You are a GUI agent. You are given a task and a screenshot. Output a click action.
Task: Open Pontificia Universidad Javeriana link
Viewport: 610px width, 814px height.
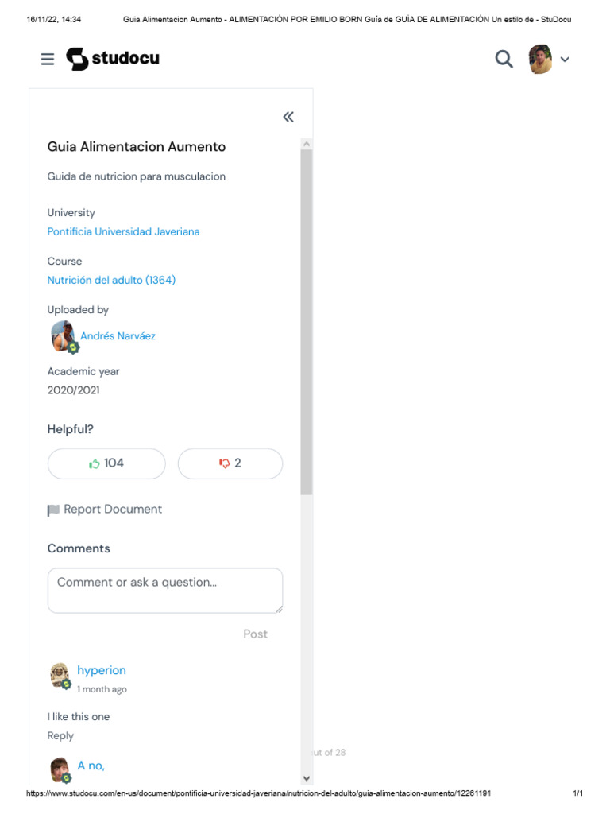[x=123, y=232]
